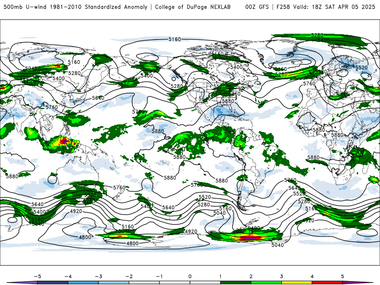Pick the bright green 2 to 3 legend segment

point(266,283)
